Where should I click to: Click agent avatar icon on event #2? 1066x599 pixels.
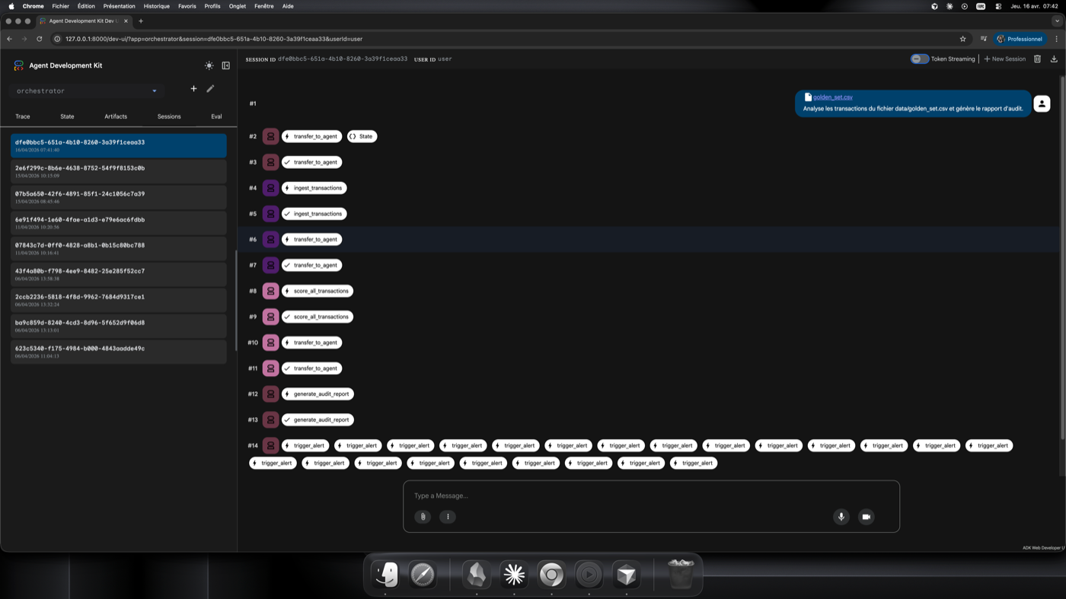[270, 136]
